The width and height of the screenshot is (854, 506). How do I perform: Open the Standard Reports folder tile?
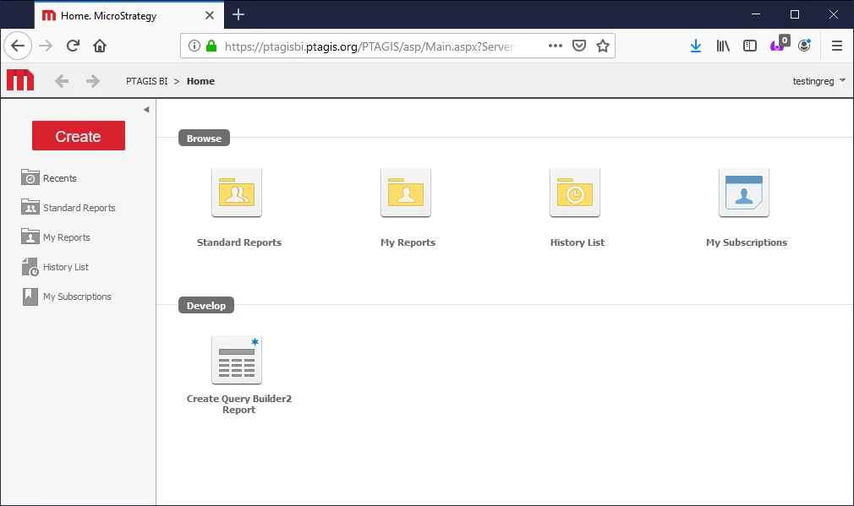(237, 193)
